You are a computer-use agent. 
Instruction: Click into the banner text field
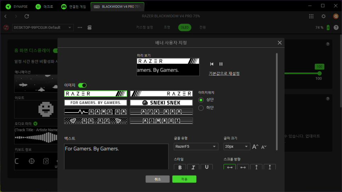click(x=116, y=157)
